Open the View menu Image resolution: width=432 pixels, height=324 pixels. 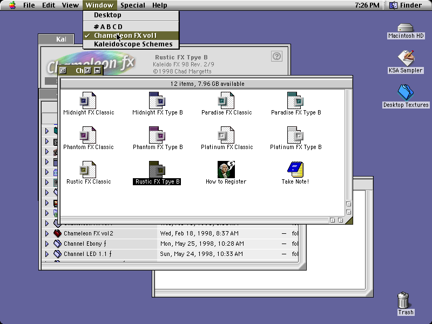coord(70,5)
